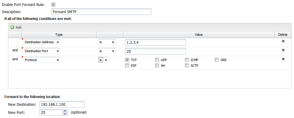Check the AH protocol checkbox
The image size is (294, 118).
tap(157, 66)
